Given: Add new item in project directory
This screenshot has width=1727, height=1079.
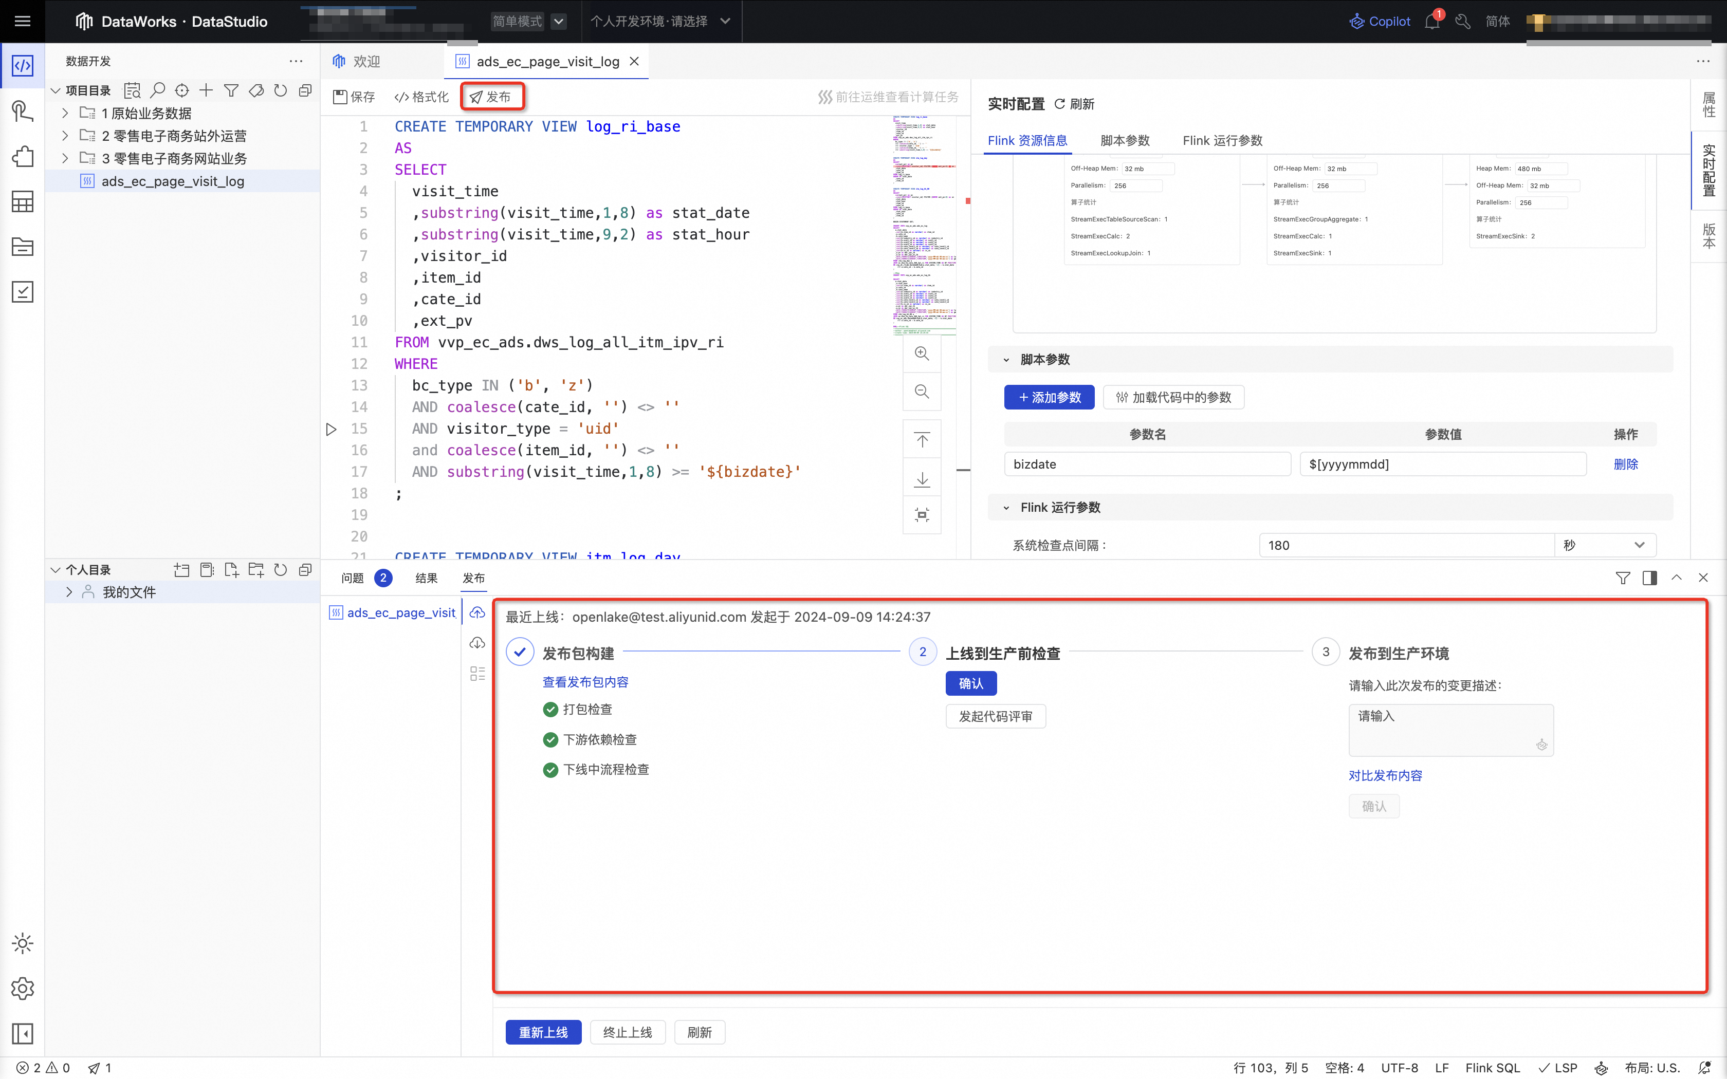Looking at the screenshot, I should pos(206,90).
